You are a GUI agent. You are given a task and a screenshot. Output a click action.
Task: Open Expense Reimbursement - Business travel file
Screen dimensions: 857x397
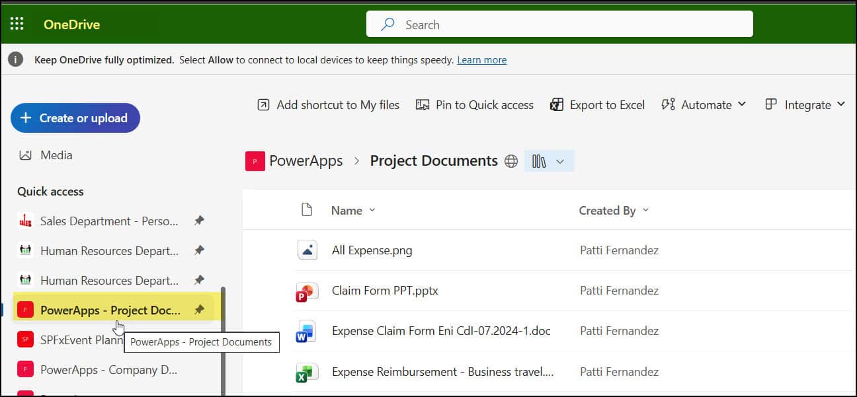(x=443, y=372)
